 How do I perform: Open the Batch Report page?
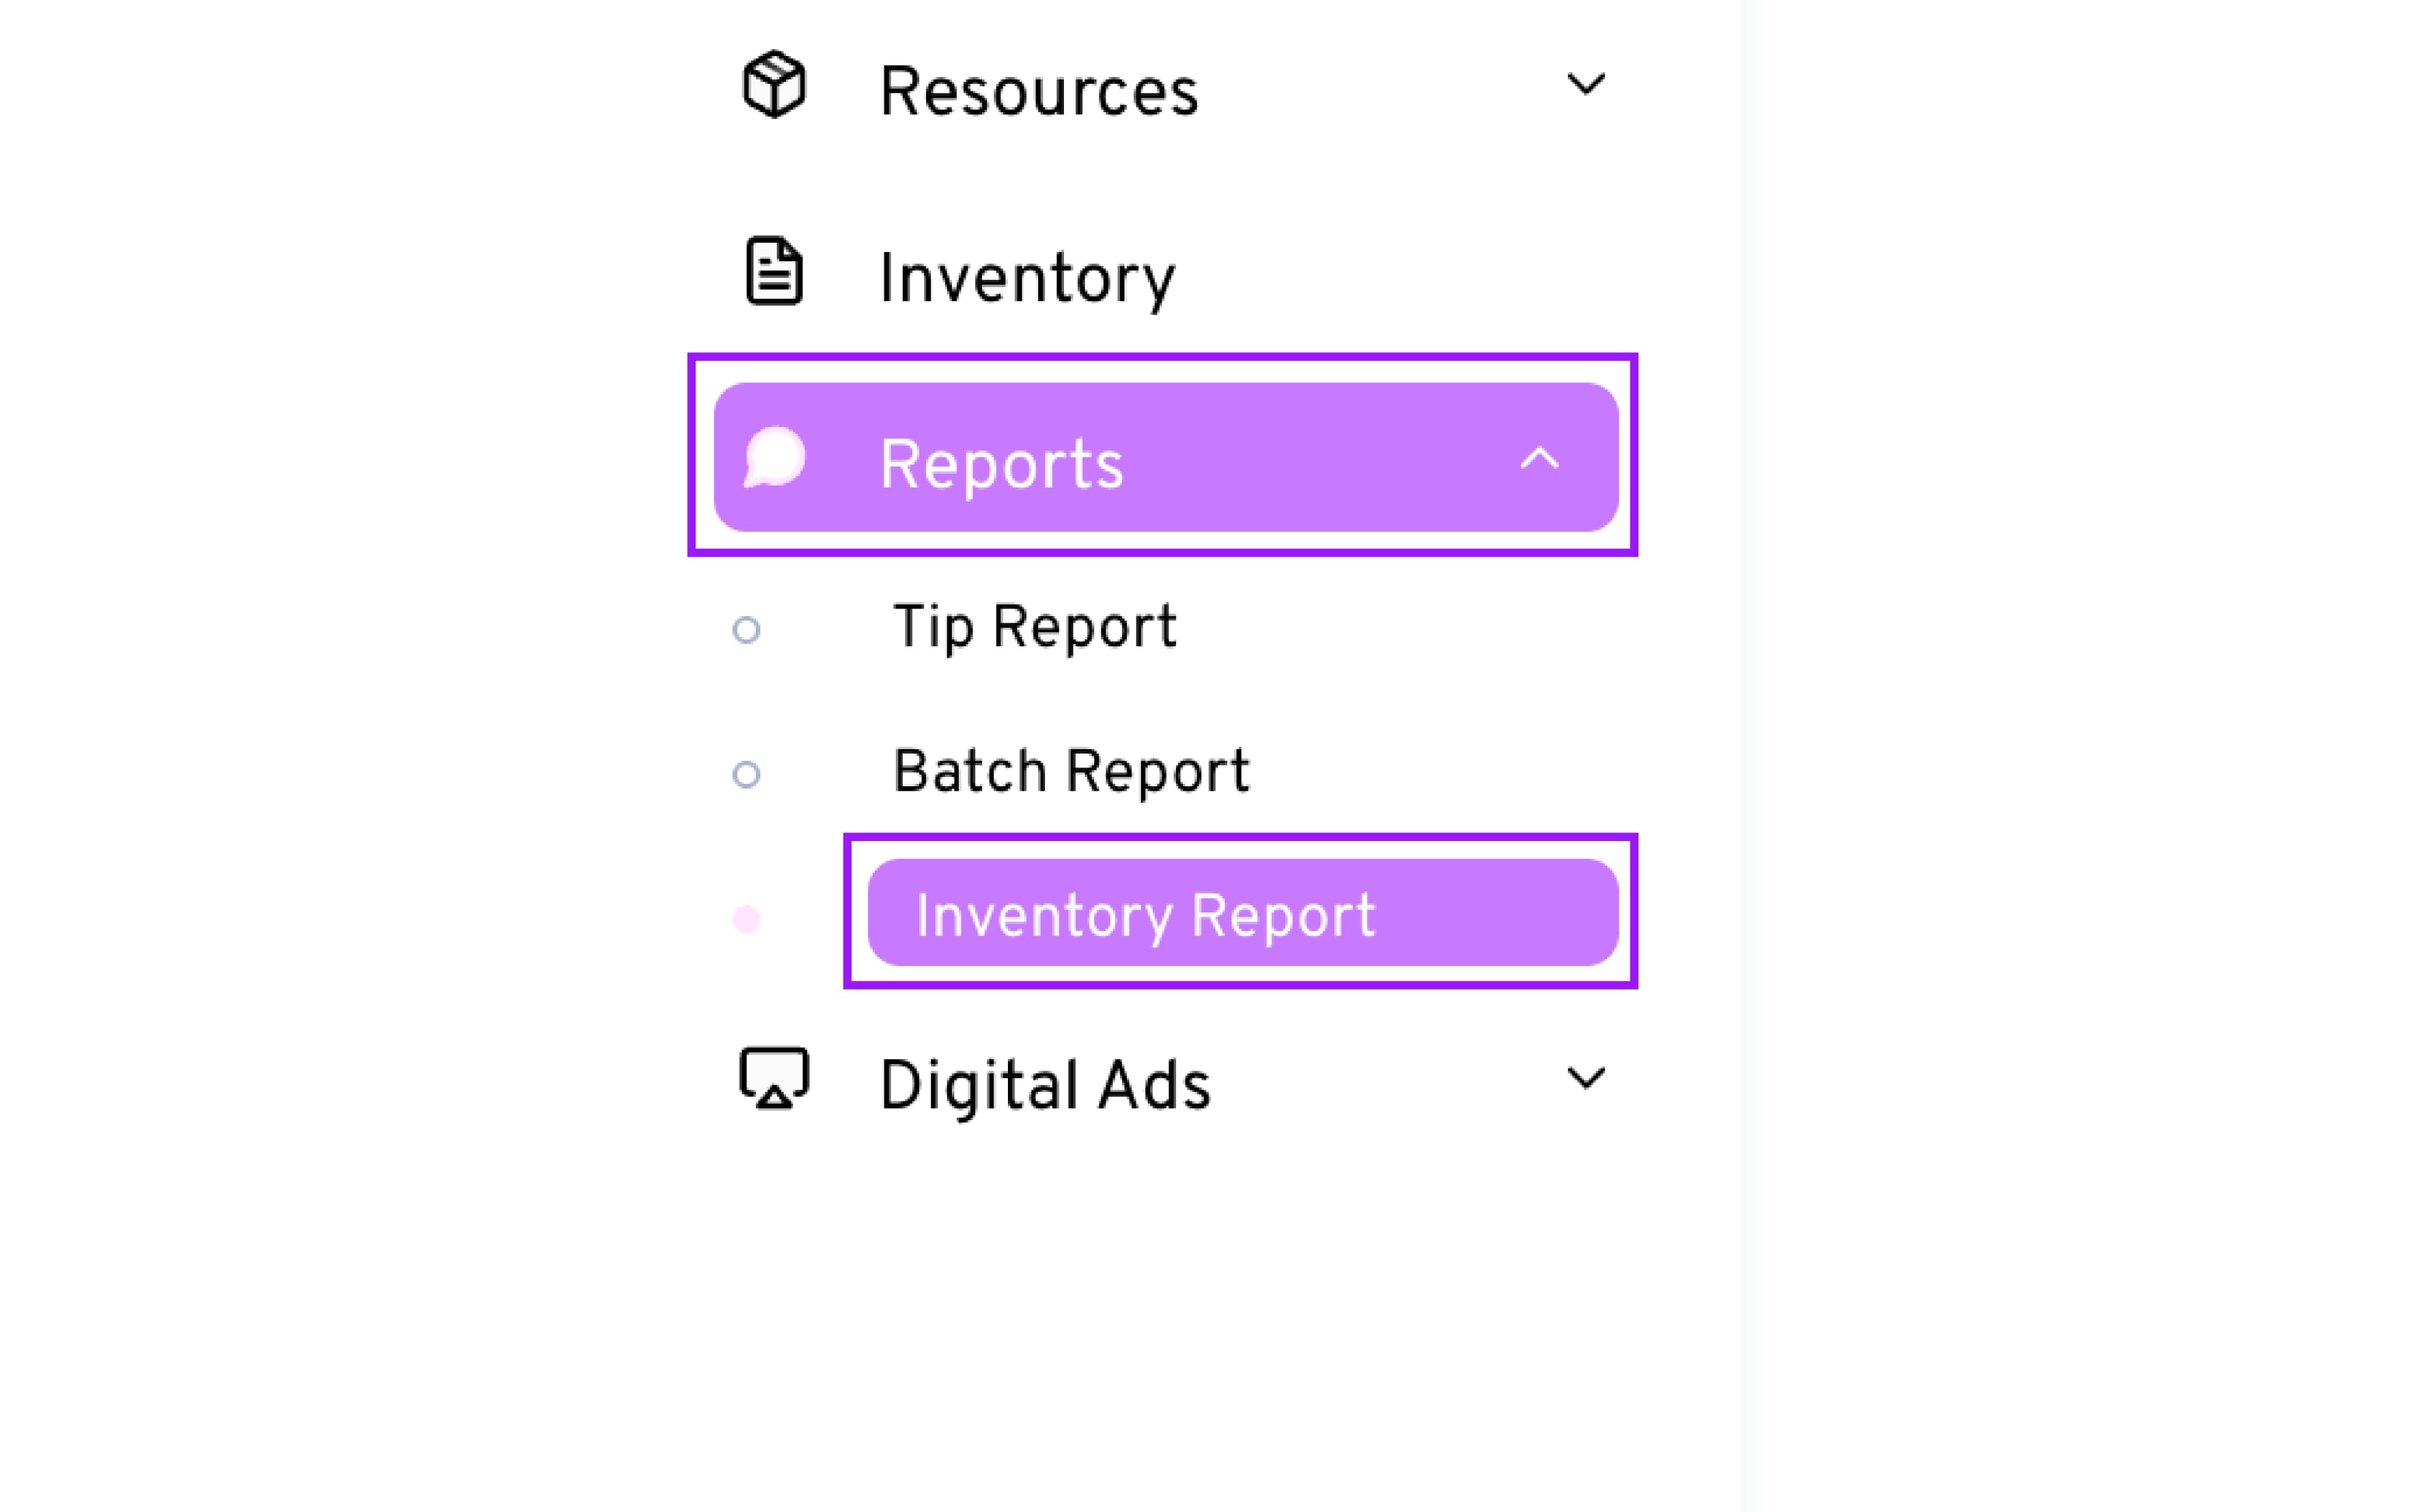[1070, 772]
